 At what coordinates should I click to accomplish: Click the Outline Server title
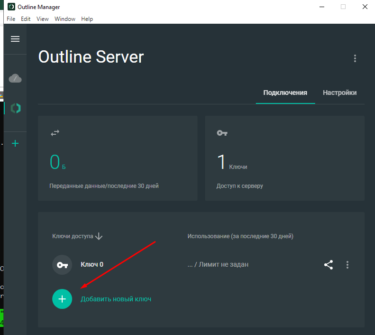pyautogui.click(x=91, y=57)
